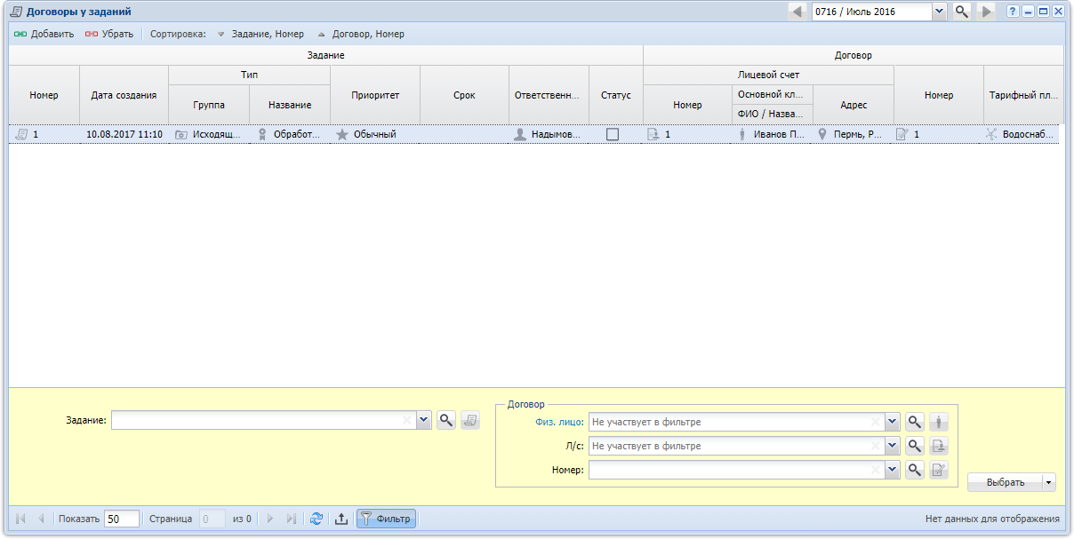
Task: Open person card icon in Физ. лицо row
Action: (939, 422)
